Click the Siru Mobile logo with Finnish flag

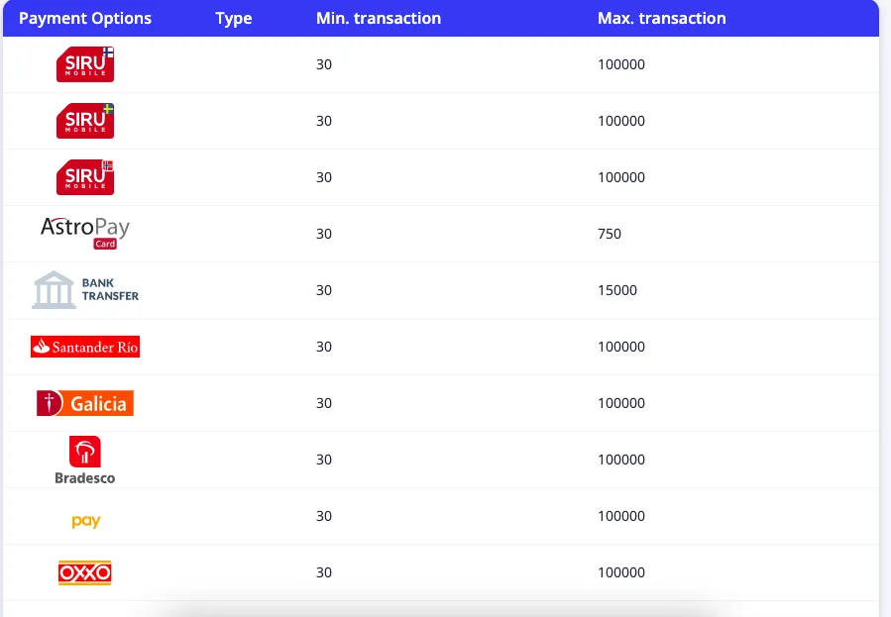(85, 64)
